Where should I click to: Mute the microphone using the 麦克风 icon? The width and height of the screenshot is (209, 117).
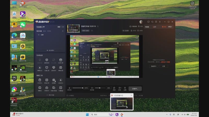coord(69,88)
